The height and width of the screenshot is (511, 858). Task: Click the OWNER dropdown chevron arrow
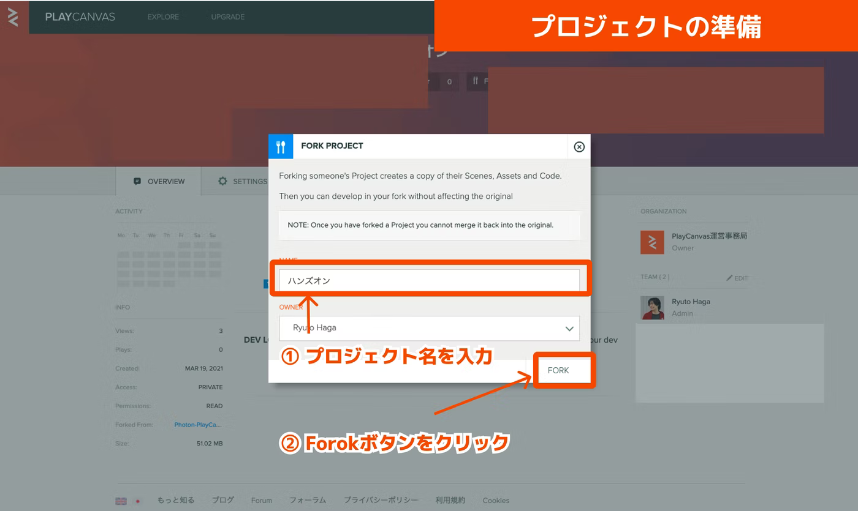569,329
